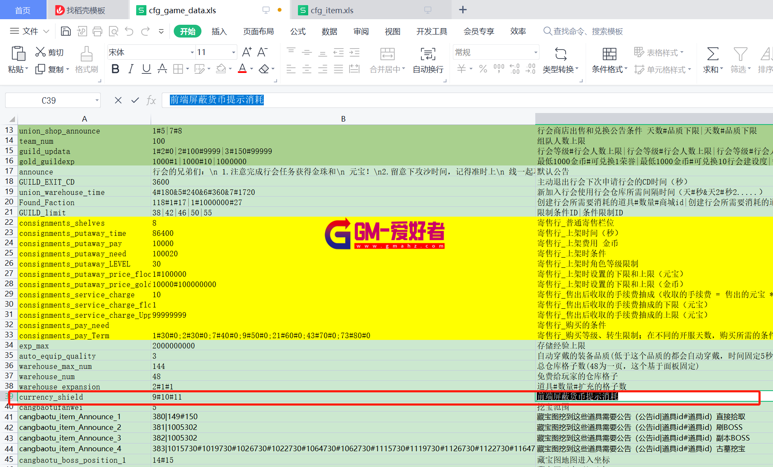773x467 pixels.
Task: Switch to the 数据 Data tab
Action: [330, 31]
